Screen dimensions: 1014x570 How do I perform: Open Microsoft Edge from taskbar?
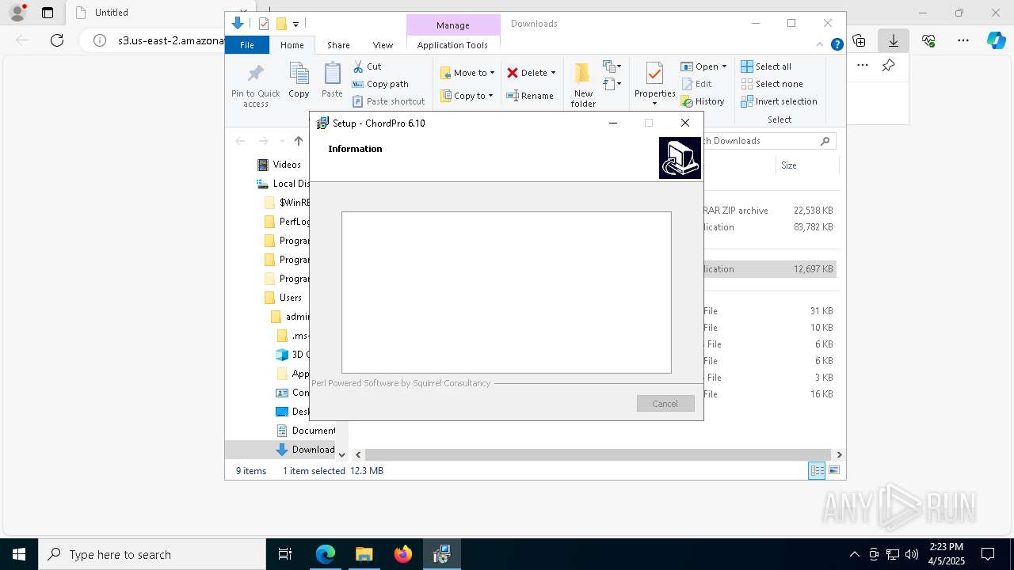tap(326, 554)
